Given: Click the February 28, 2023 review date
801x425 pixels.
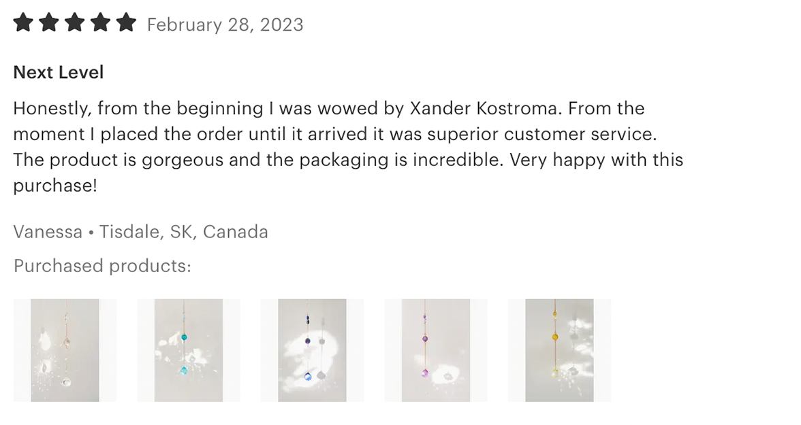Looking at the screenshot, I should (x=225, y=24).
